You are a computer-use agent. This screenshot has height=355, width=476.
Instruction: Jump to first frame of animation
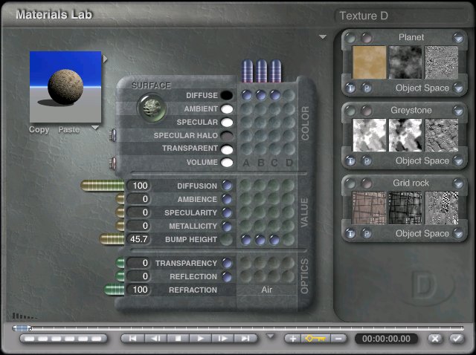[133, 339]
